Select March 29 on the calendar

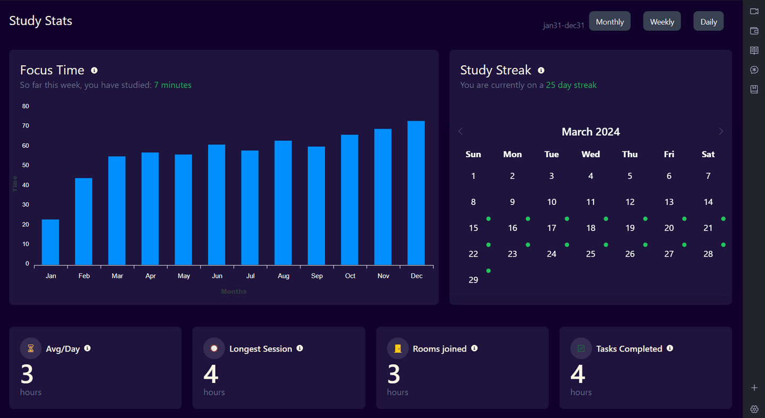click(473, 280)
